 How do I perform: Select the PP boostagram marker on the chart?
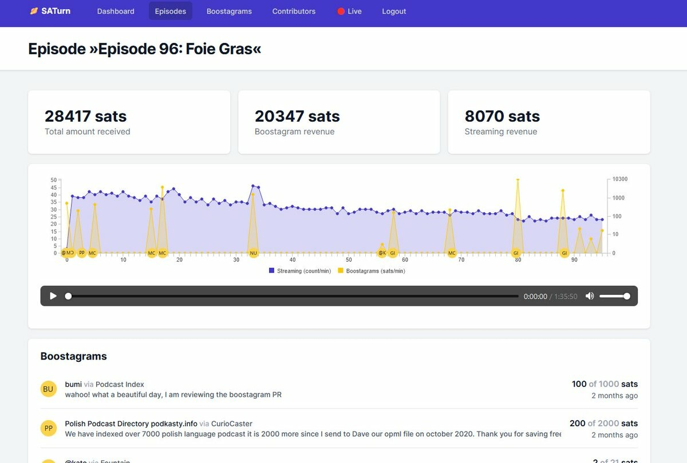[82, 253]
